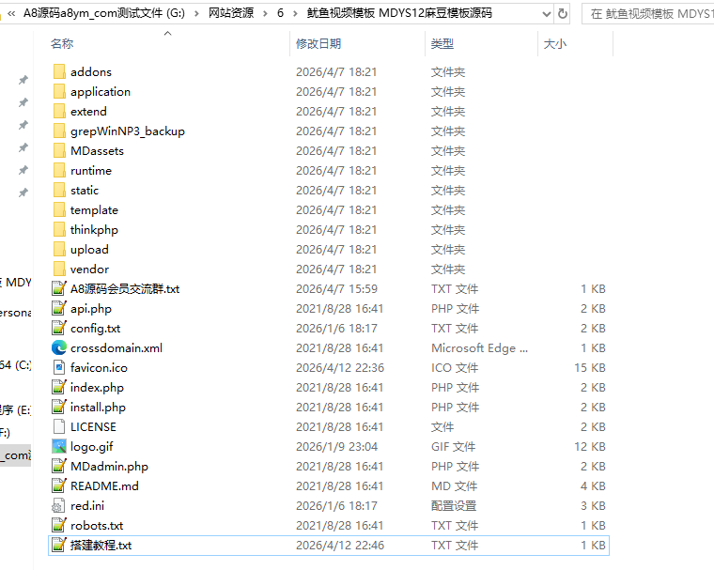Select the install.php file name
This screenshot has width=714, height=570.
98,408
